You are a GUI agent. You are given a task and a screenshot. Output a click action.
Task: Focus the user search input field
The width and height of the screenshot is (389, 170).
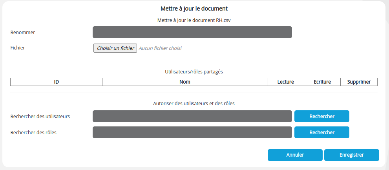click(x=192, y=116)
